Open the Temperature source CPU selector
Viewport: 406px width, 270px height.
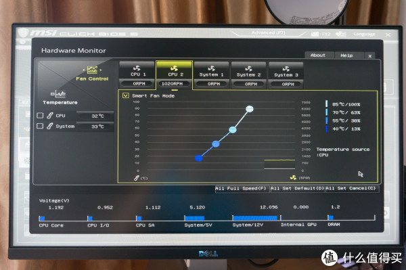point(343,152)
